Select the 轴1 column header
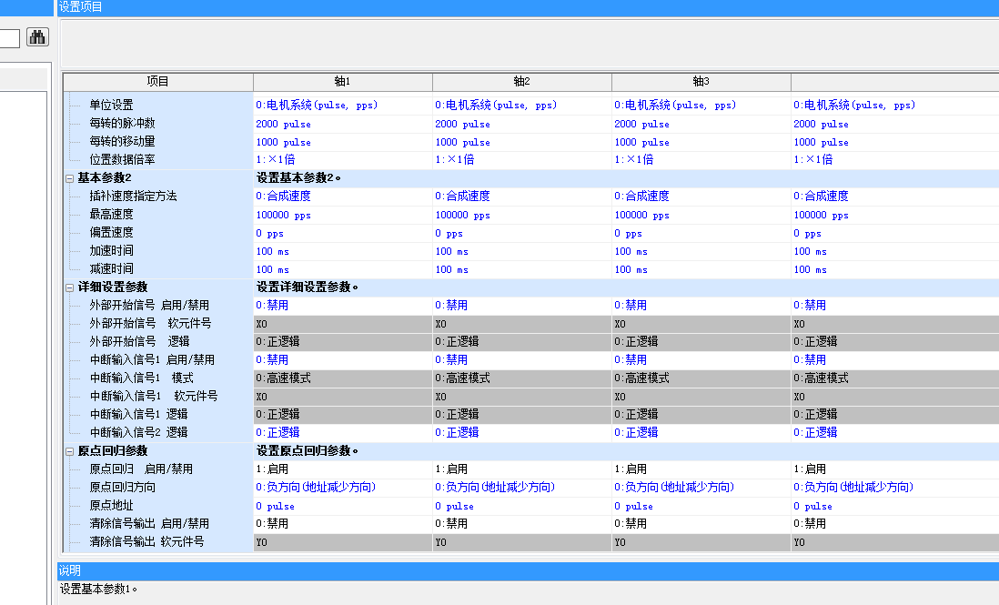Screen dimensions: 999x605 click(x=342, y=82)
